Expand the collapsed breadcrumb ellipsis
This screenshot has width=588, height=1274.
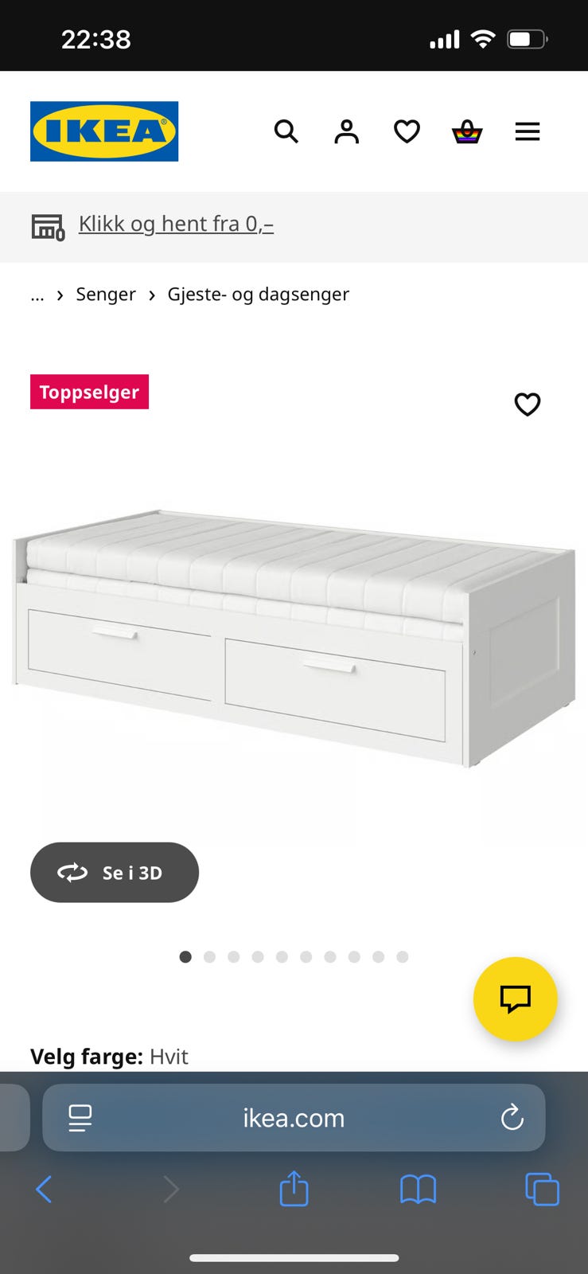click(x=37, y=296)
